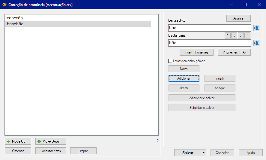Play audio for the 'Desta forma' field
This screenshot has height=160, width=266.
click(257, 43)
